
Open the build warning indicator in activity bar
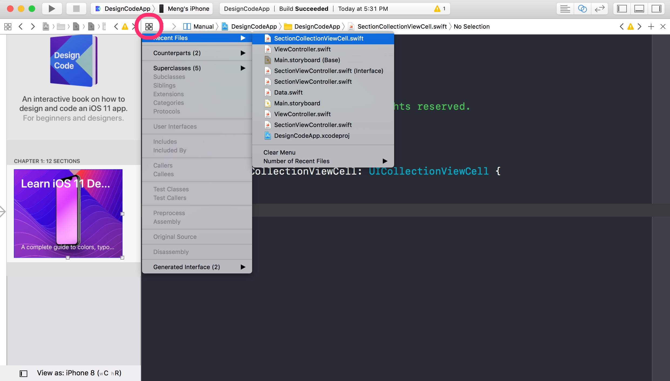coord(440,9)
